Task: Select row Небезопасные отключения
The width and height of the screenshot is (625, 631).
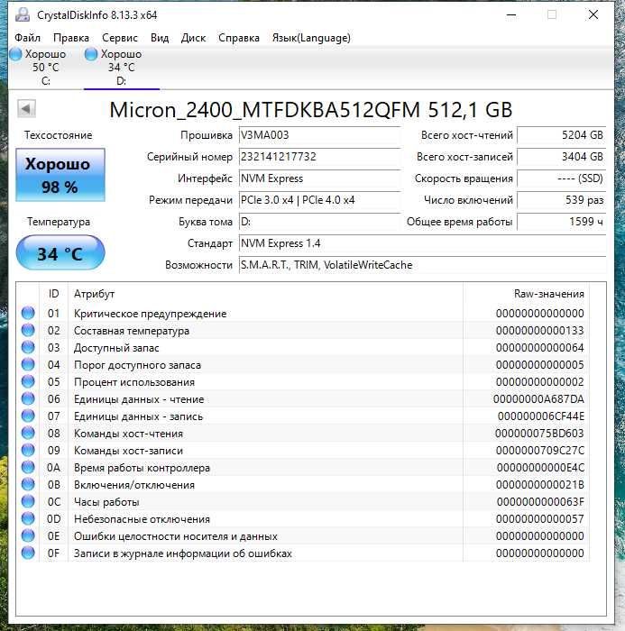Action: [303, 518]
